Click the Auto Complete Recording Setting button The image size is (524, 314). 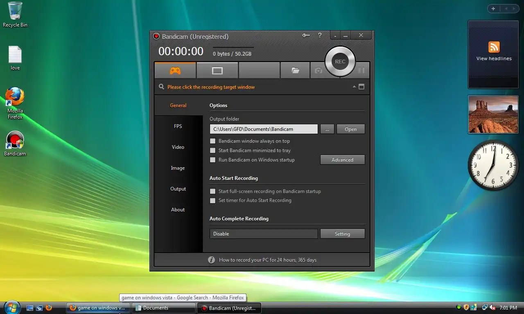click(x=342, y=234)
